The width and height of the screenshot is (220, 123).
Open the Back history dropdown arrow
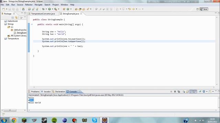tap(136, 9)
